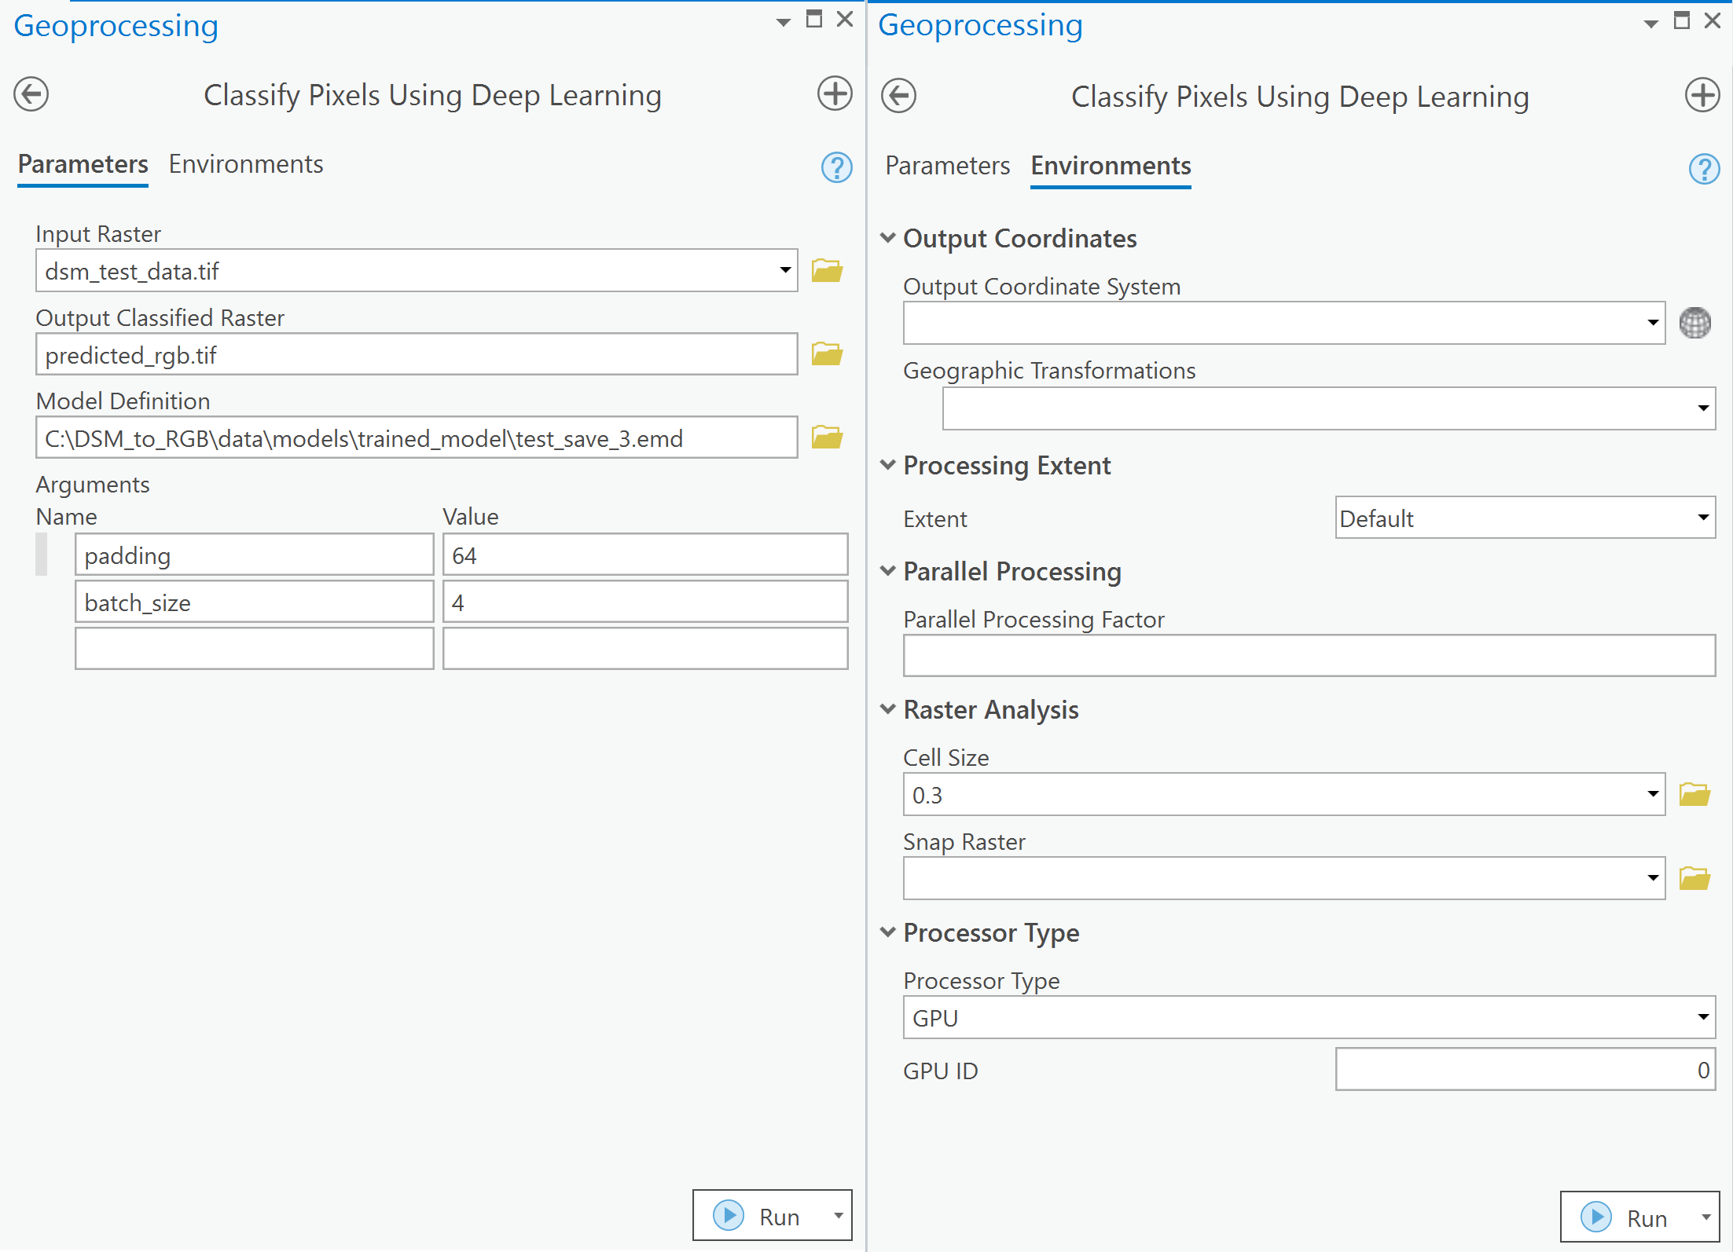This screenshot has height=1252, width=1733.
Task: Click the GPU ID input field
Action: click(1524, 1070)
